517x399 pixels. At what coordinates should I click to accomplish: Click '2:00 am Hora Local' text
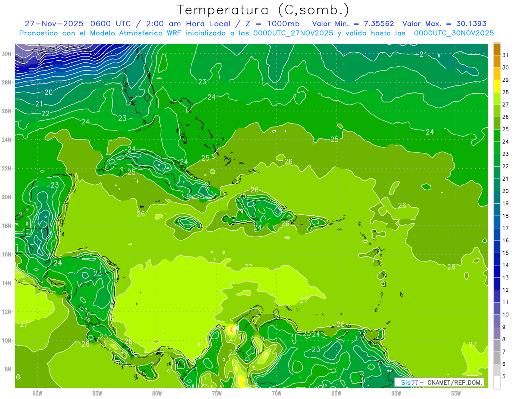point(187,24)
